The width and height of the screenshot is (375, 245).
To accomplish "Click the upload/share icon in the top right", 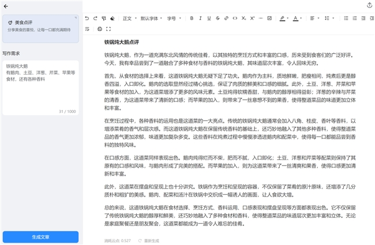I will [x=369, y=5].
